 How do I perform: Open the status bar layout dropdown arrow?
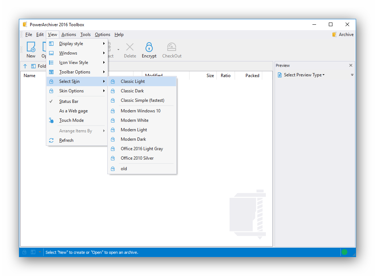pos(40,252)
